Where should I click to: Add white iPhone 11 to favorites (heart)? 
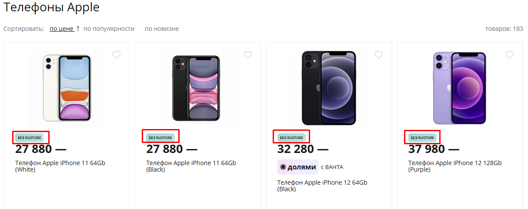[117, 55]
